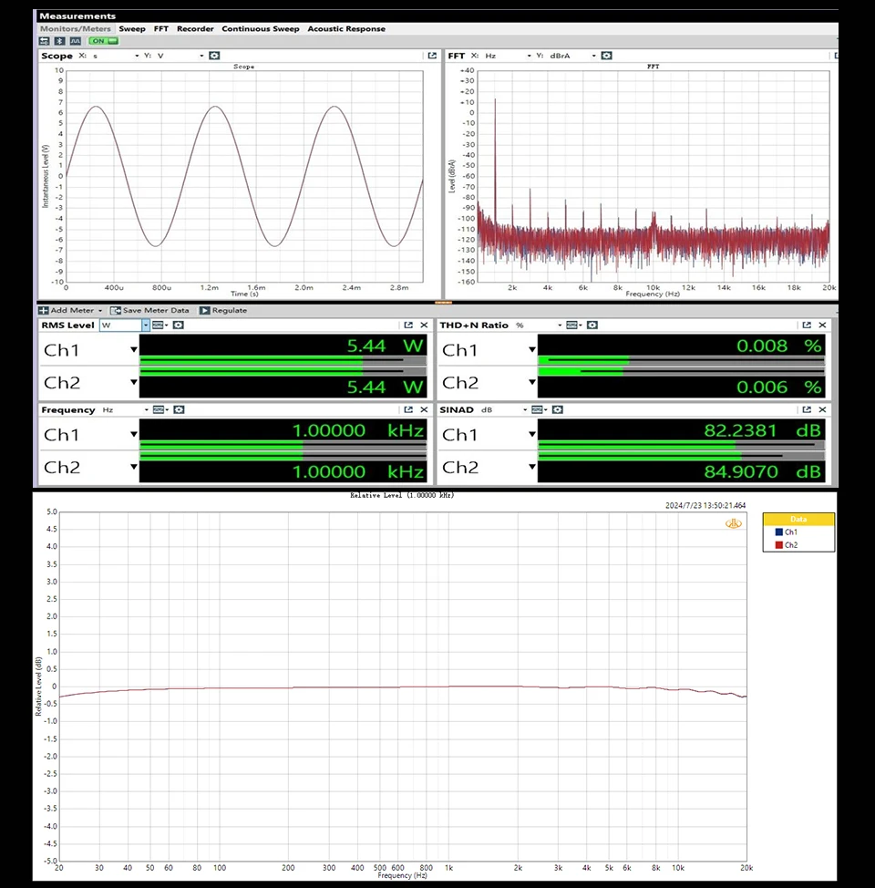The image size is (875, 888).
Task: Open the Scope settings gear icon
Action: coord(214,56)
